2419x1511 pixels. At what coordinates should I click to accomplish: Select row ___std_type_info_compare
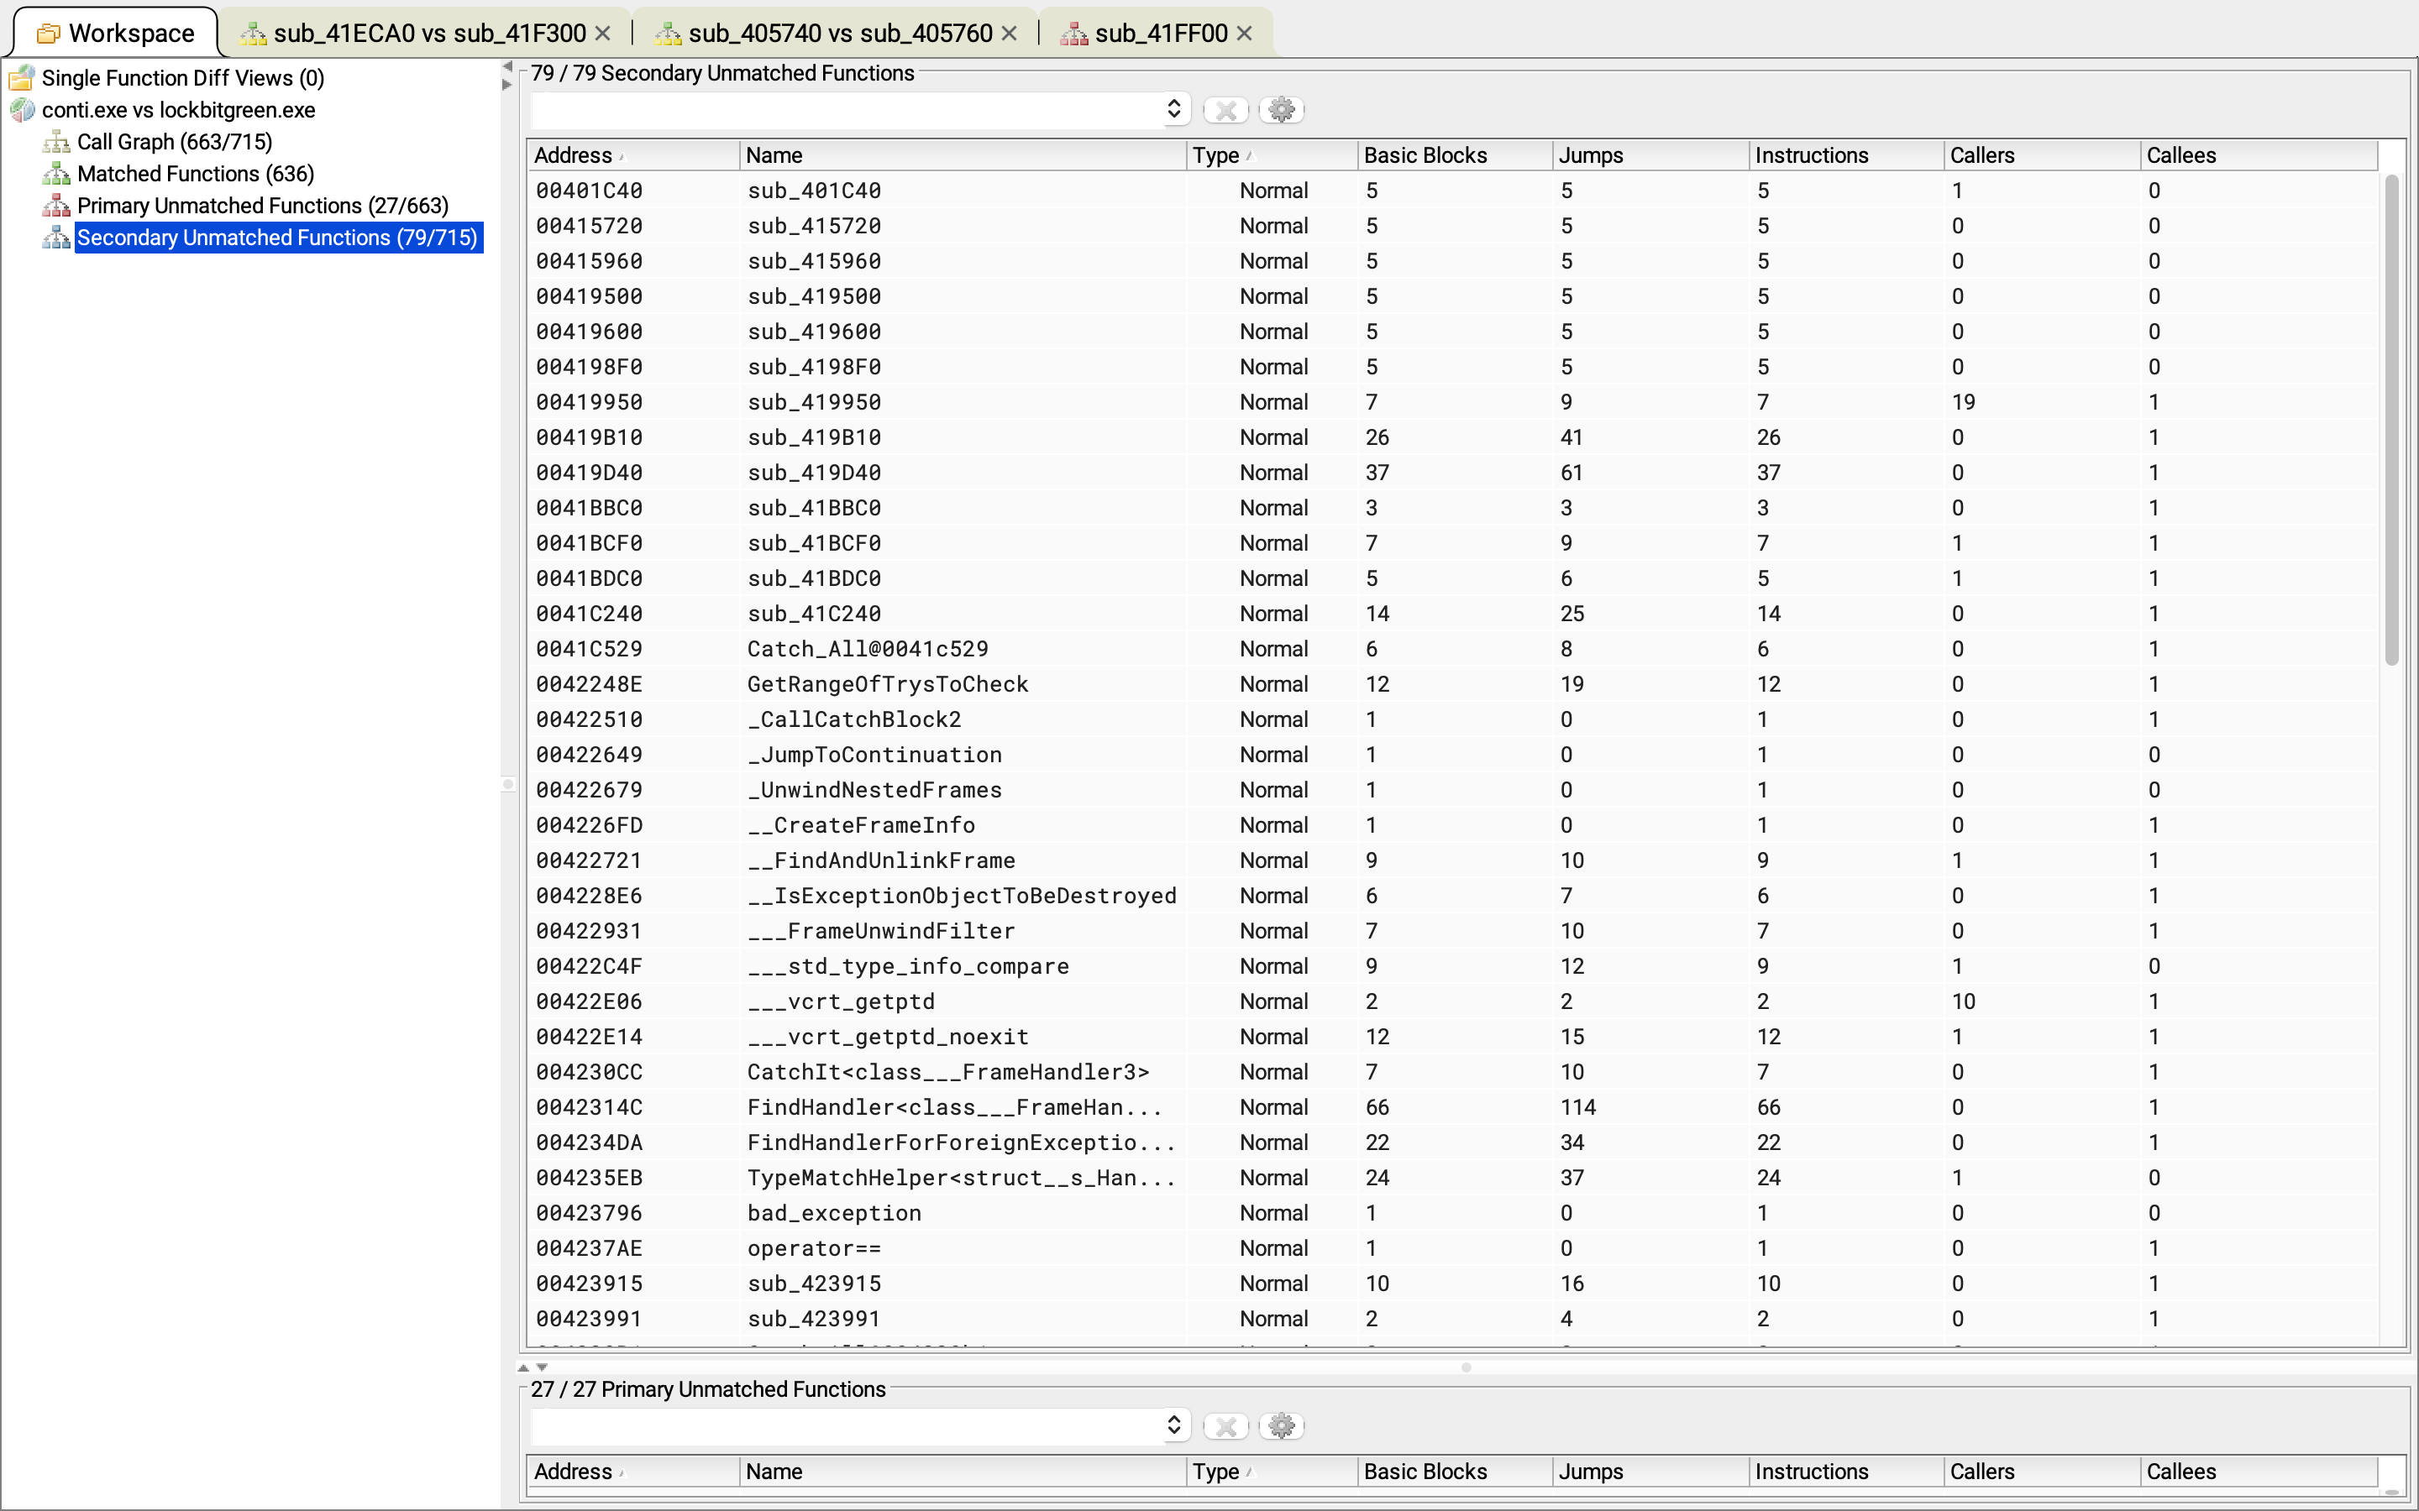point(1452,966)
